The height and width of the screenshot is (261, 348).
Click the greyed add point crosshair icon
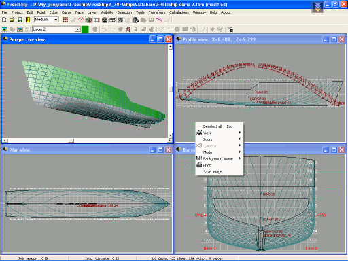click(x=105, y=29)
